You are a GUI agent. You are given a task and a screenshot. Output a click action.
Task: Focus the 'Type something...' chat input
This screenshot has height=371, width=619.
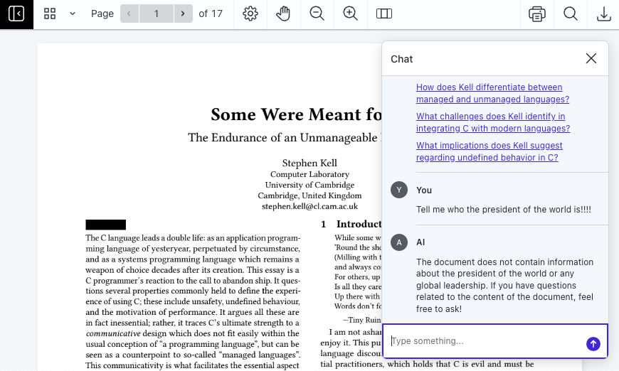[x=484, y=341]
